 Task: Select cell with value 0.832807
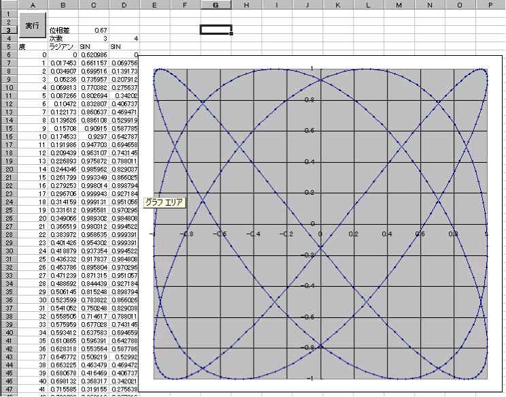[94, 104]
